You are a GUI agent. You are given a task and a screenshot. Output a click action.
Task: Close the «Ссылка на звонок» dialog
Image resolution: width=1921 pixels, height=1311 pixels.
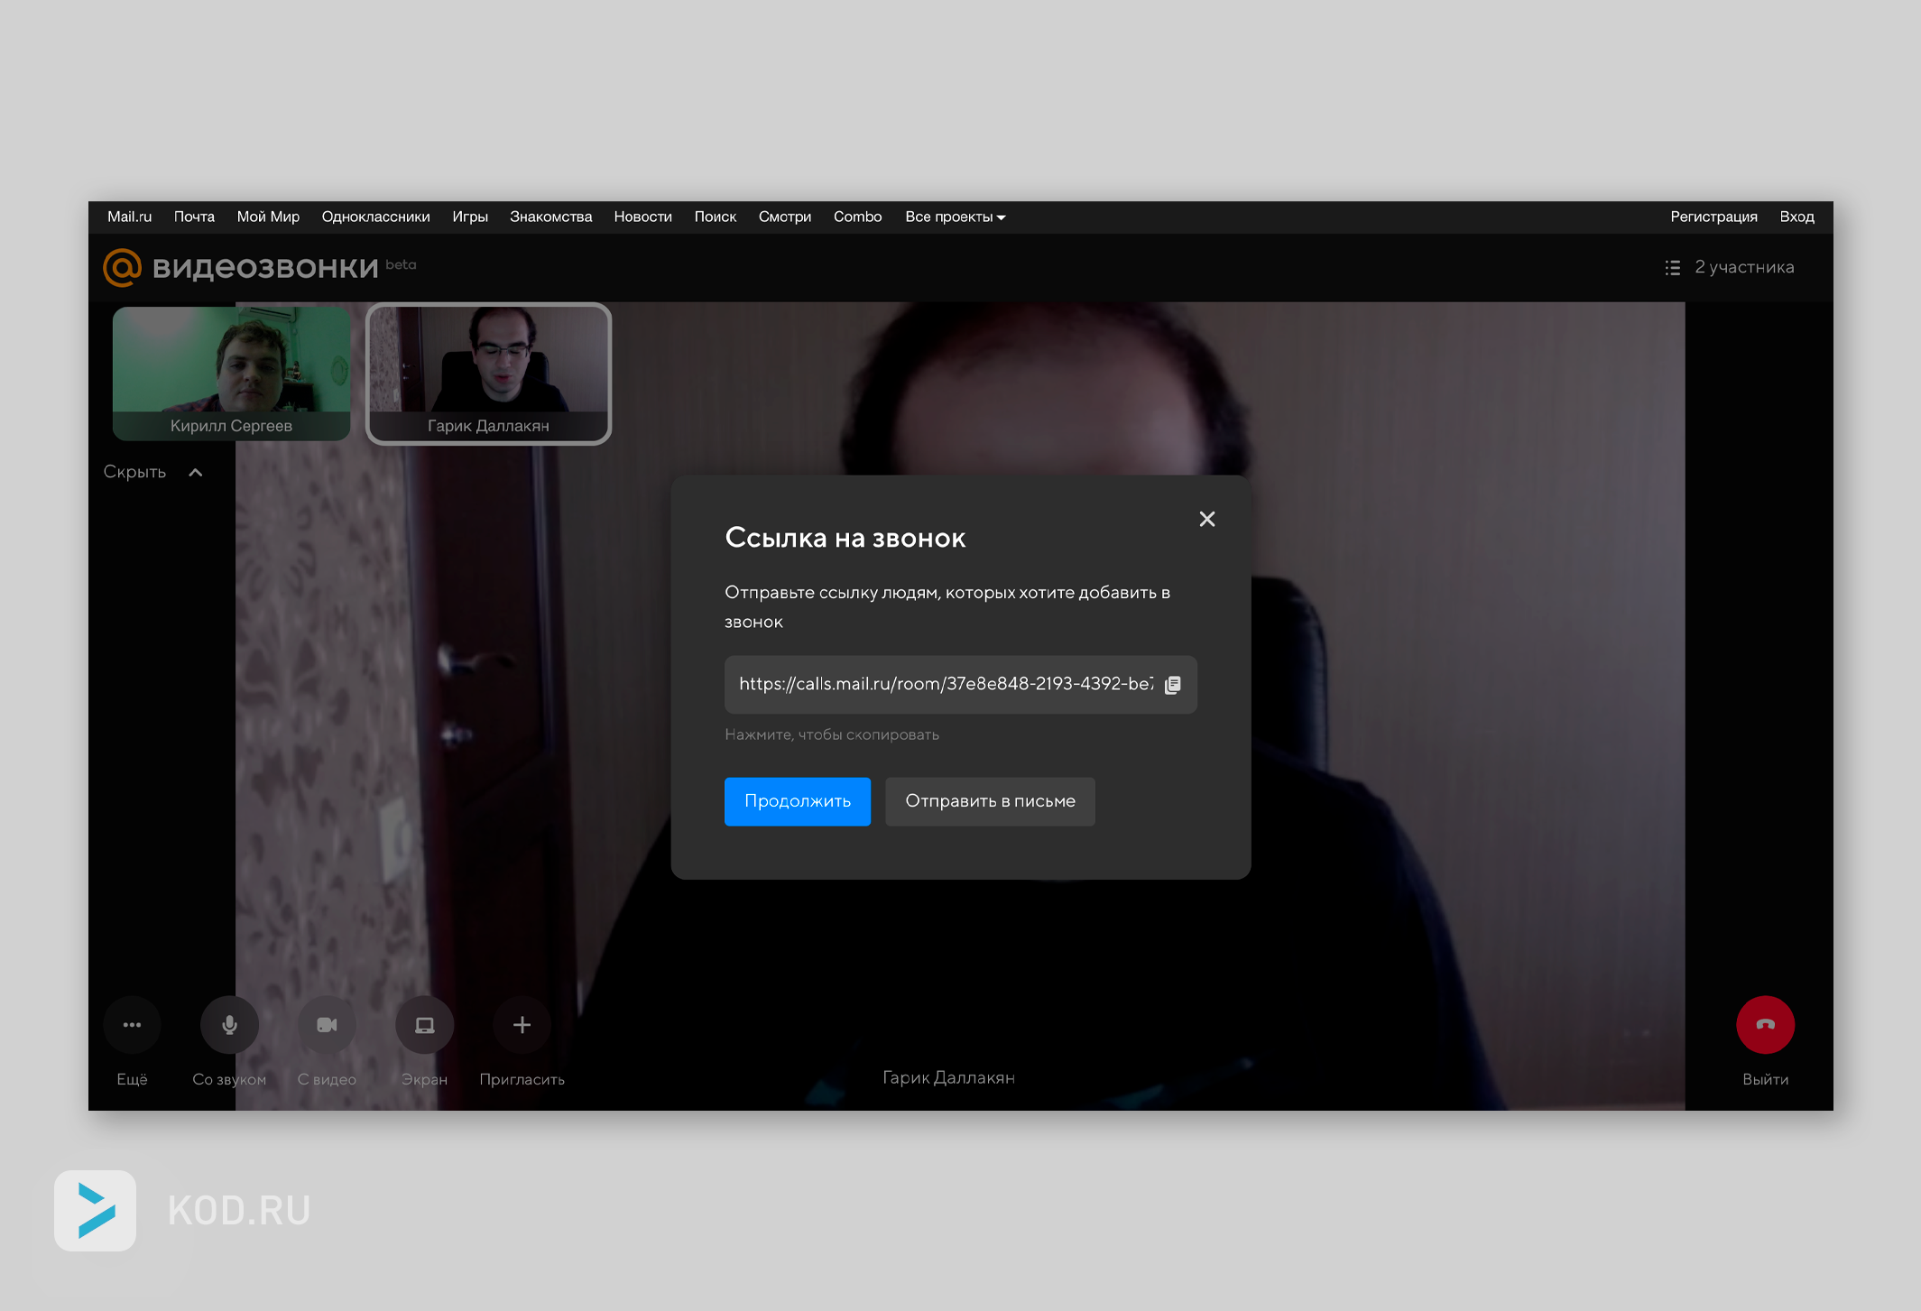click(1207, 519)
